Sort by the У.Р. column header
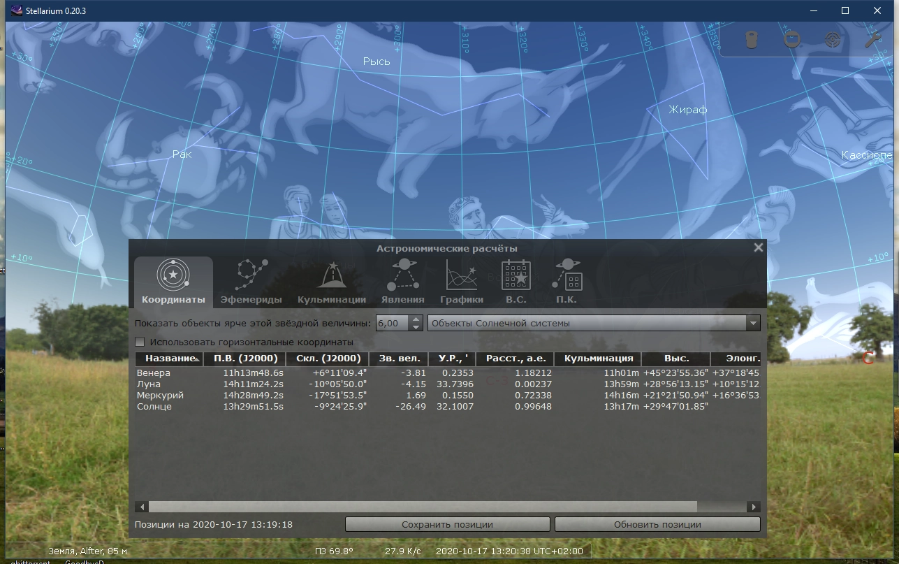This screenshot has width=899, height=564. click(x=452, y=359)
